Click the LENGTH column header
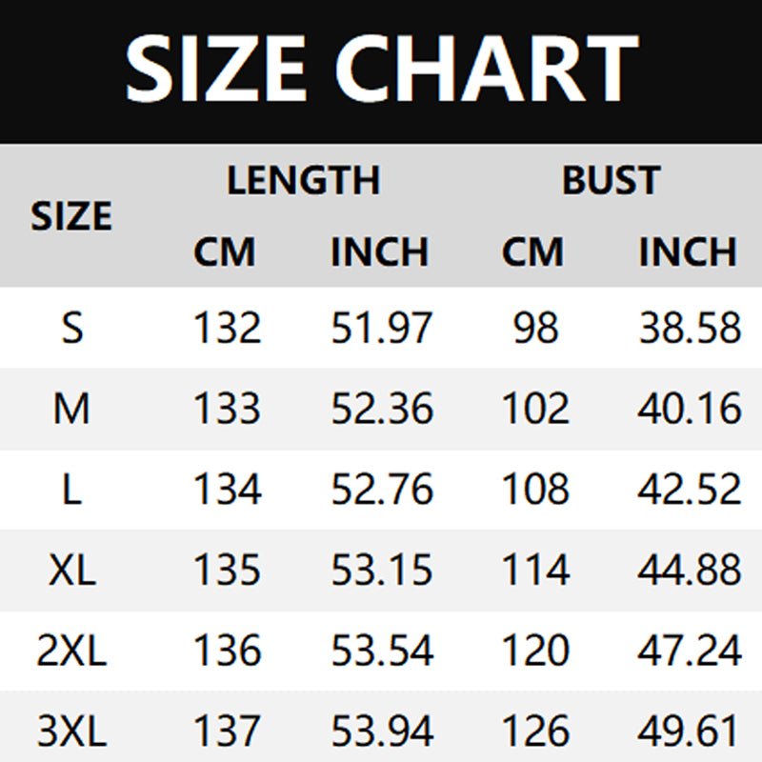The height and width of the screenshot is (762, 762). 303,181
